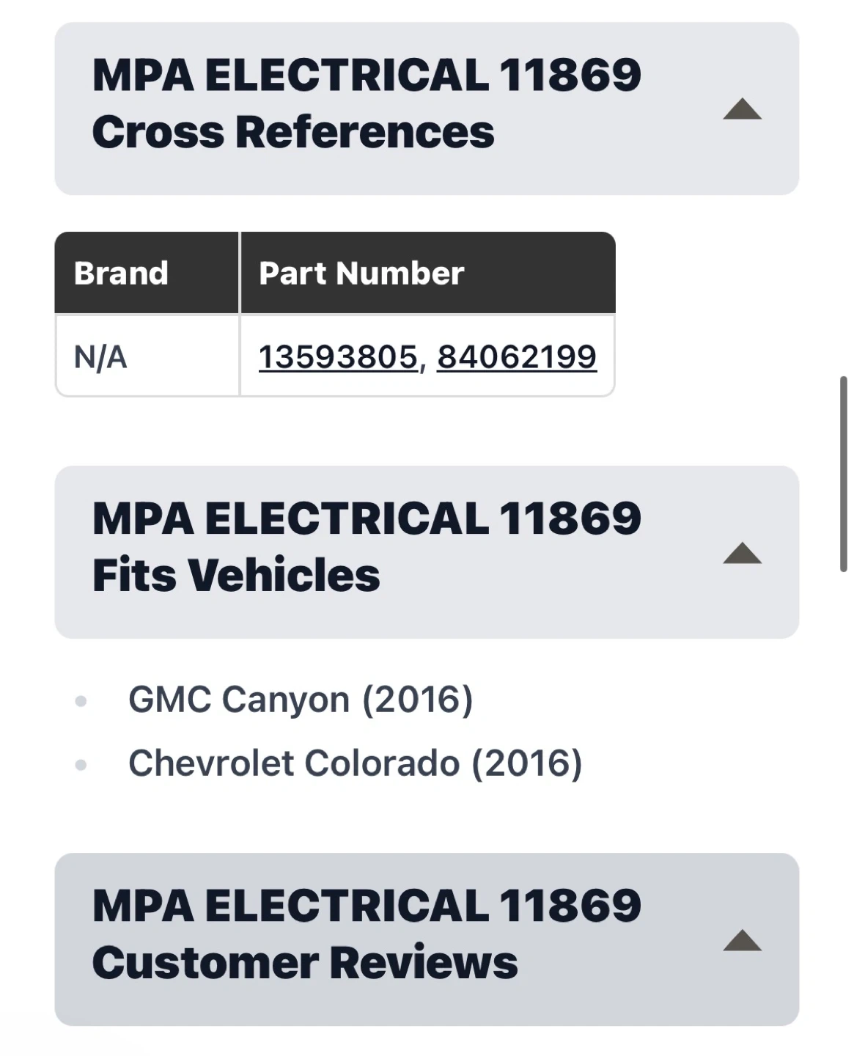Image resolution: width=854 pixels, height=1056 pixels.
Task: Click the Brand column header
Action: [x=122, y=273]
